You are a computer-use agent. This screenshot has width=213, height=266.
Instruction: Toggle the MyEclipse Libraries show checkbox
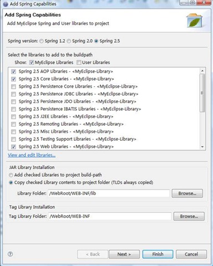[x=32, y=63]
